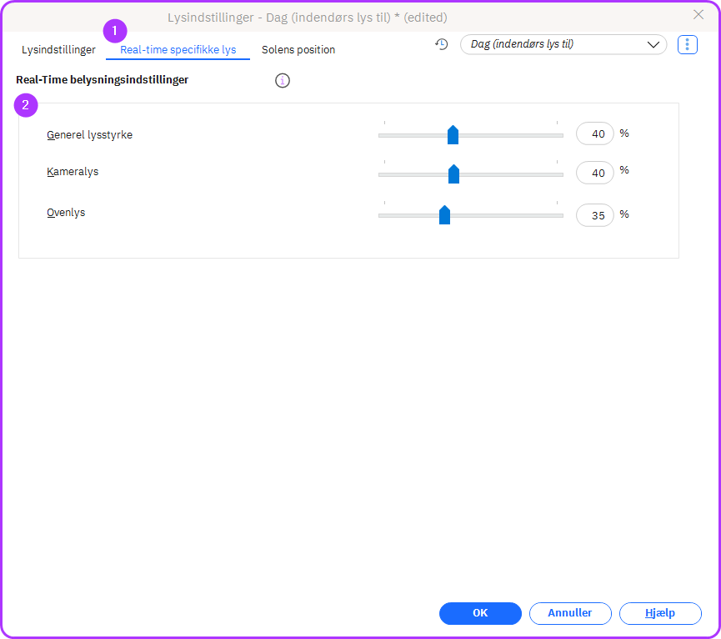Open Hjælp button
Image resolution: width=721 pixels, height=639 pixels.
[660, 613]
